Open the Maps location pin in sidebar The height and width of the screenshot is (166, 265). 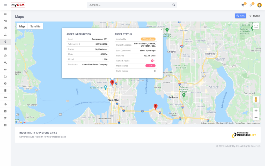coord(5,42)
